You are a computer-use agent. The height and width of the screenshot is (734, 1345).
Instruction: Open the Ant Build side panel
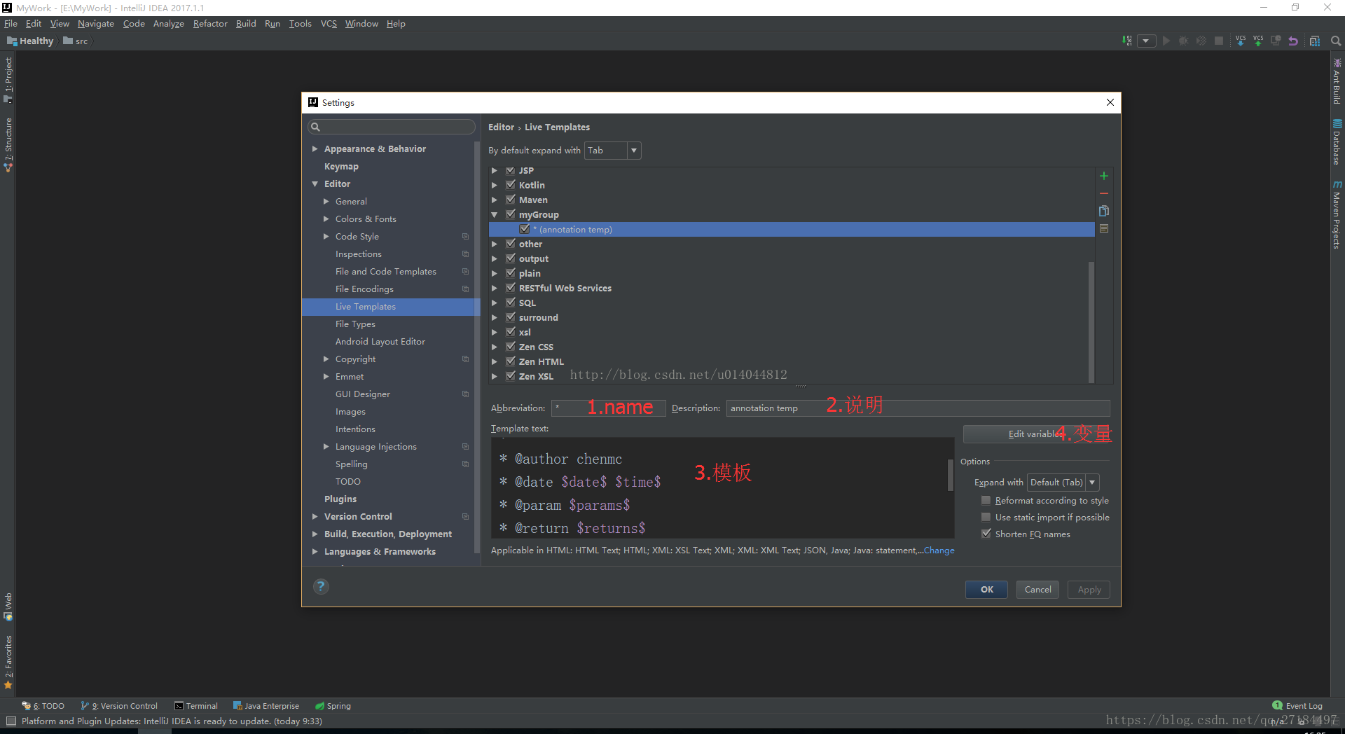pos(1337,81)
